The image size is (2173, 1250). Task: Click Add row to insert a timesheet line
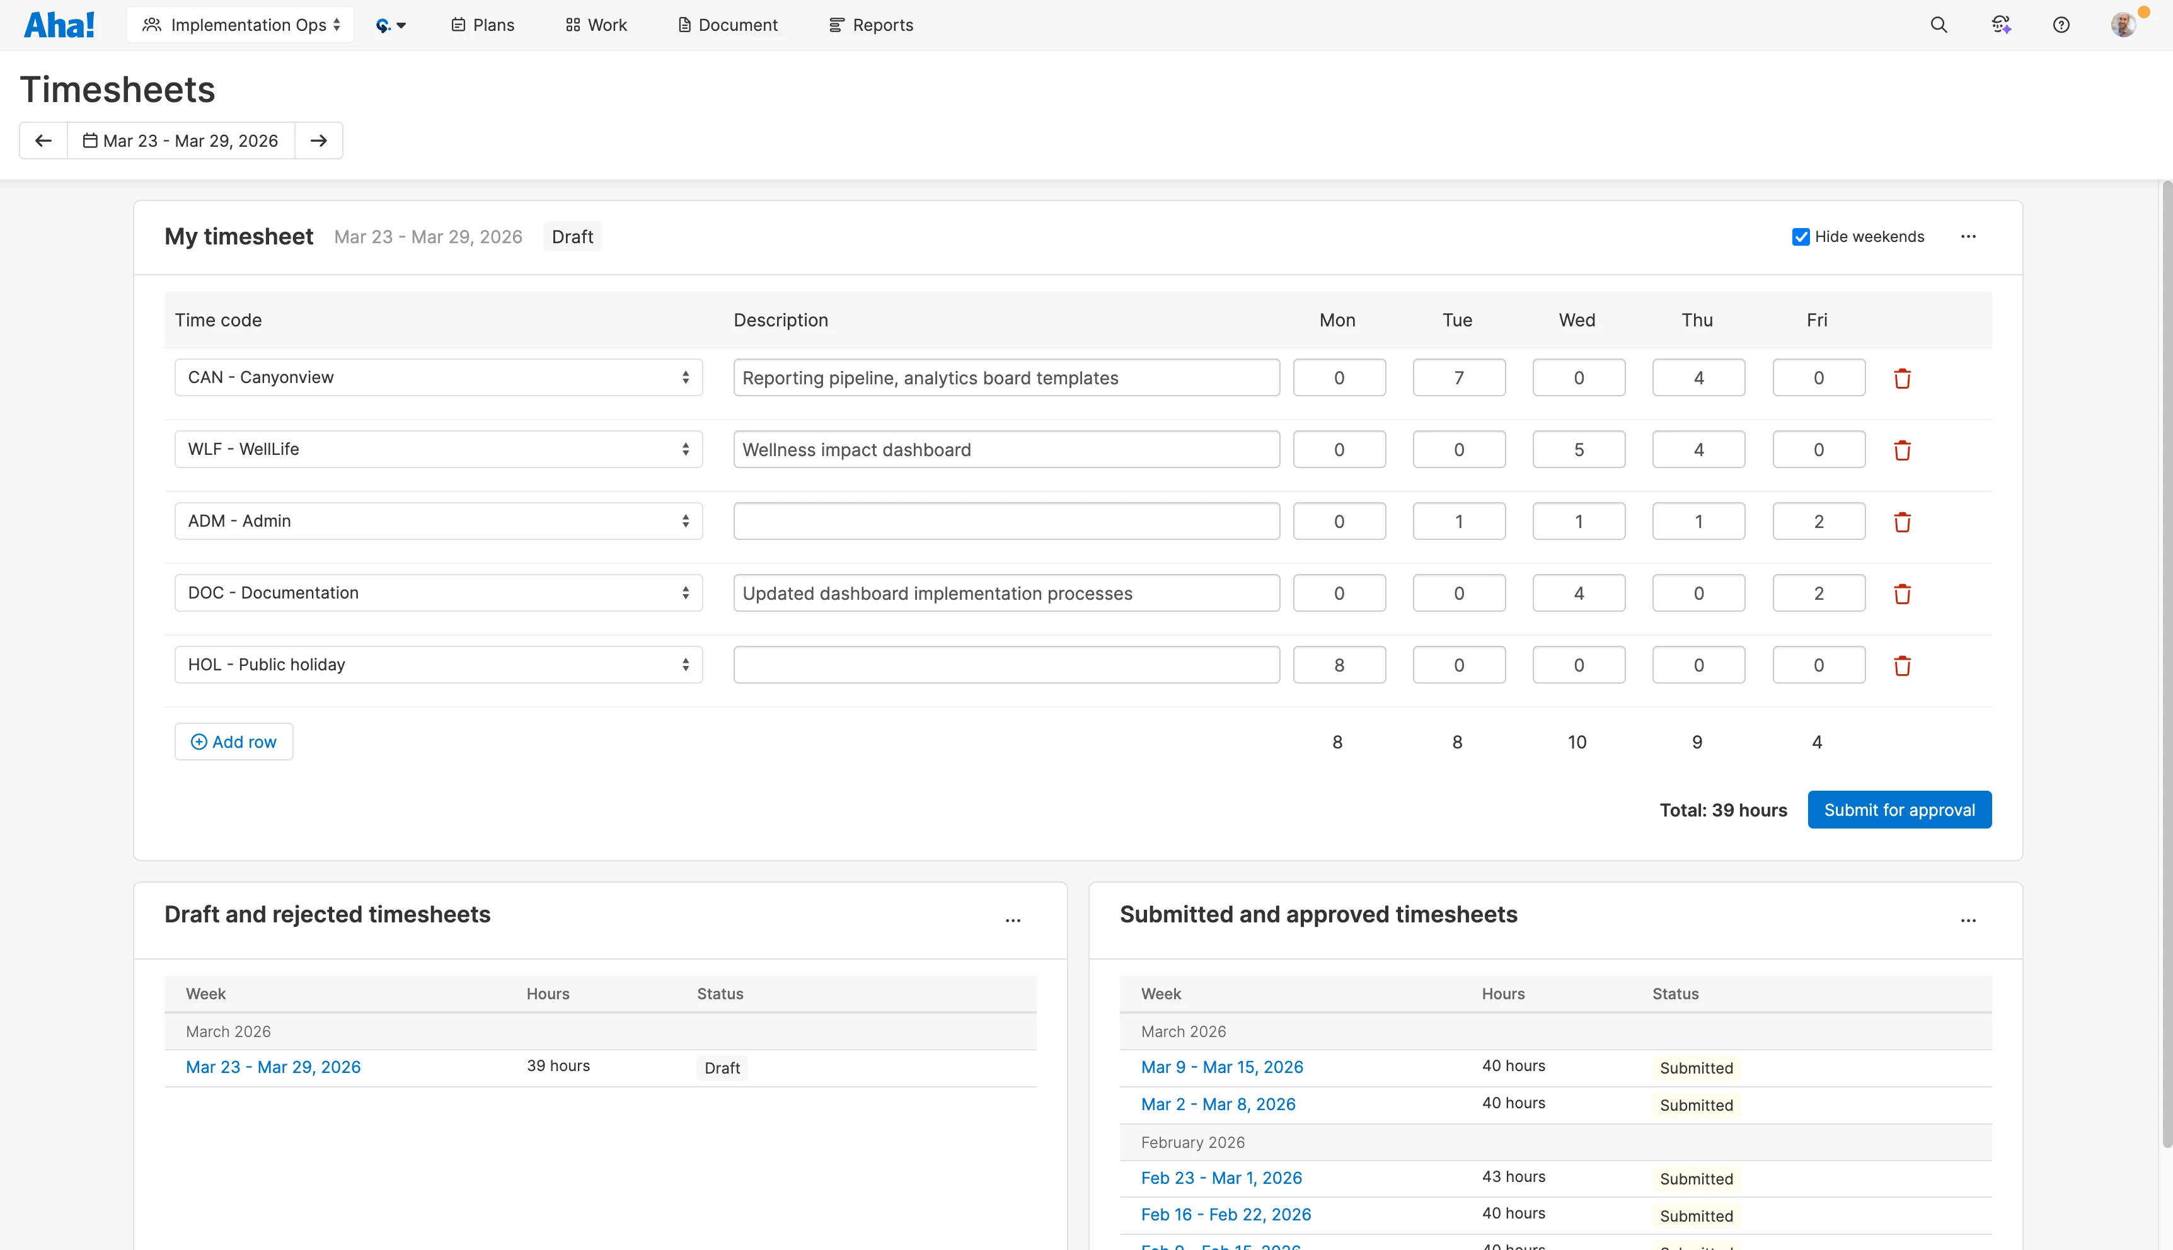(x=234, y=741)
